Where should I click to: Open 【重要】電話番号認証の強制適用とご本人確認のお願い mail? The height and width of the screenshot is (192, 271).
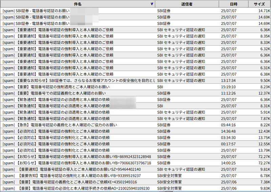click(x=56, y=87)
